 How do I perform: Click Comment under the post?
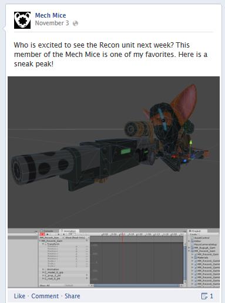pos(45,296)
